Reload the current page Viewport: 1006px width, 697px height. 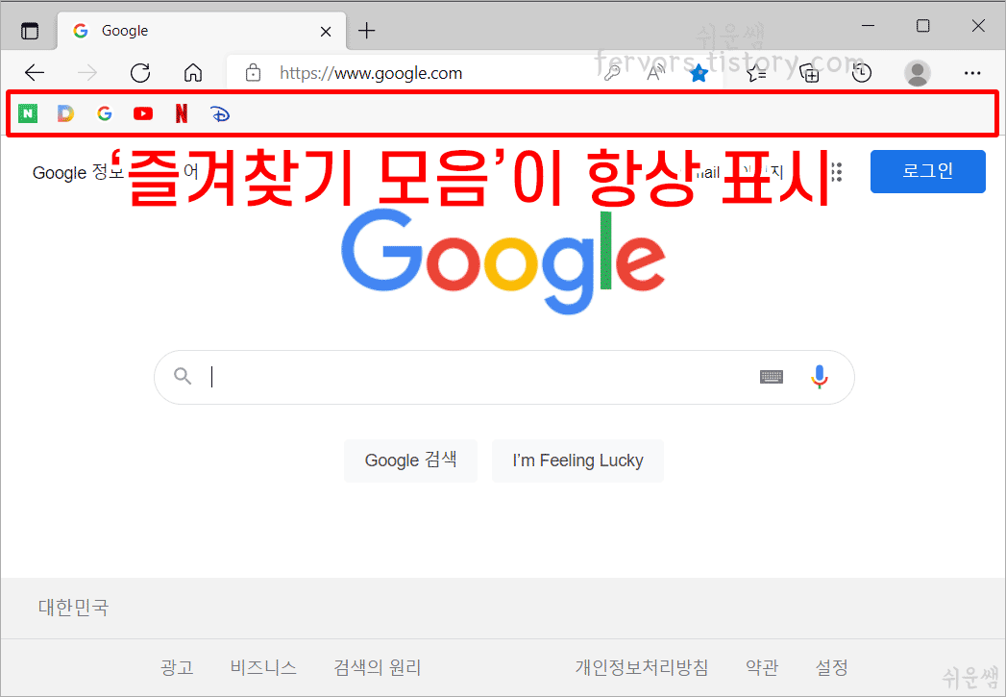(140, 73)
